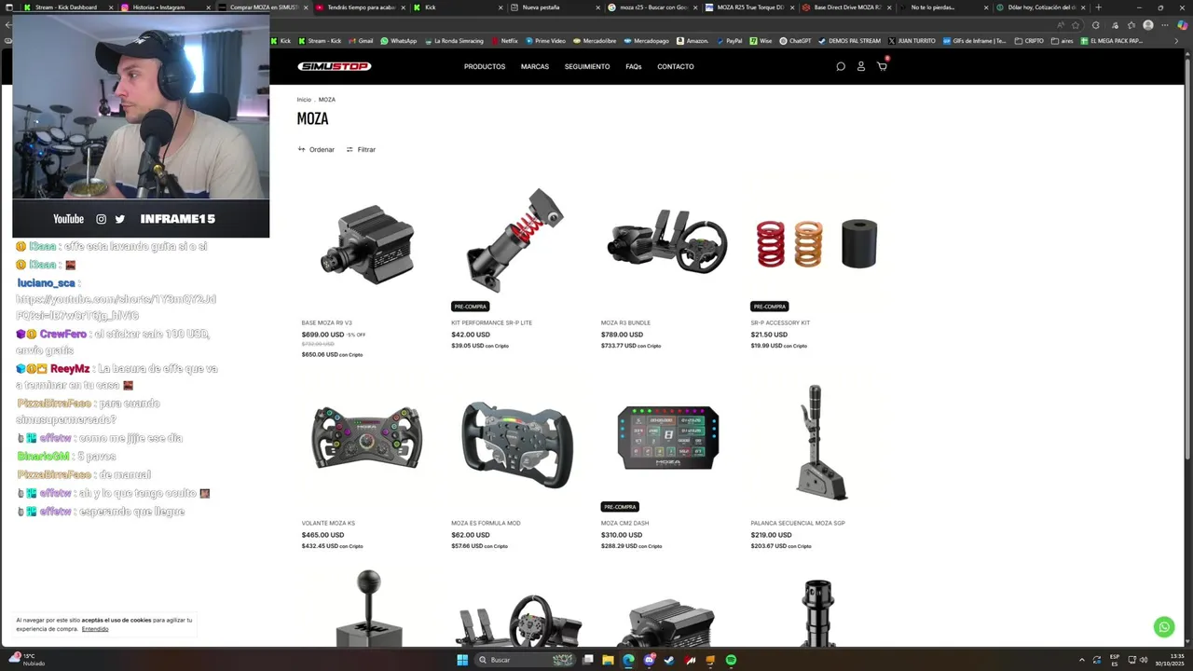Open Steam from the taskbar

pyautogui.click(x=669, y=660)
